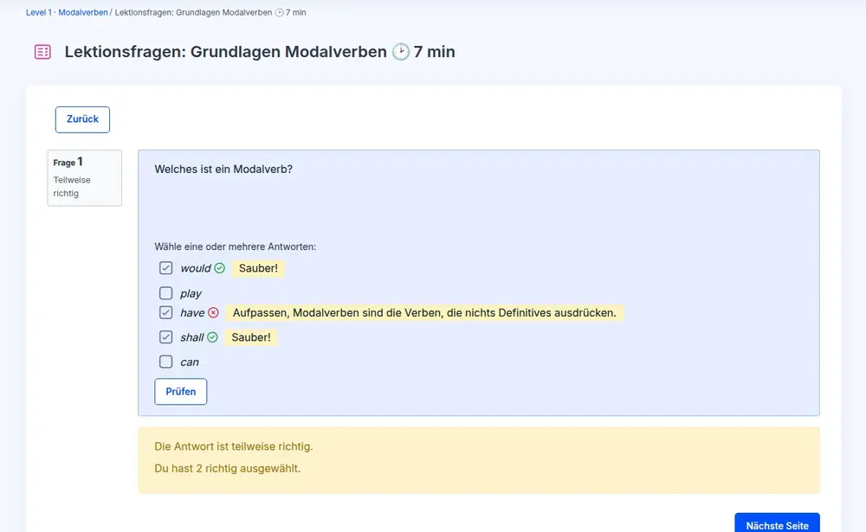Click the 'Sauber!' feedback next to would
This screenshot has height=532, width=866.
(x=258, y=268)
